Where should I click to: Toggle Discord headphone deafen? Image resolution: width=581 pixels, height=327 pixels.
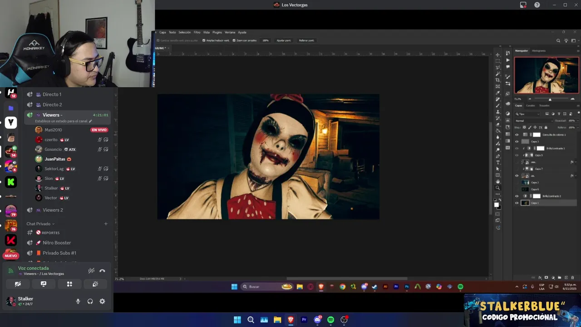click(90, 301)
